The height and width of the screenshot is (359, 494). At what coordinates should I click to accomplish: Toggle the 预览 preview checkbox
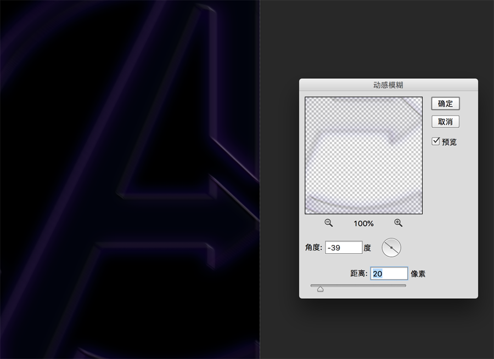click(x=436, y=141)
